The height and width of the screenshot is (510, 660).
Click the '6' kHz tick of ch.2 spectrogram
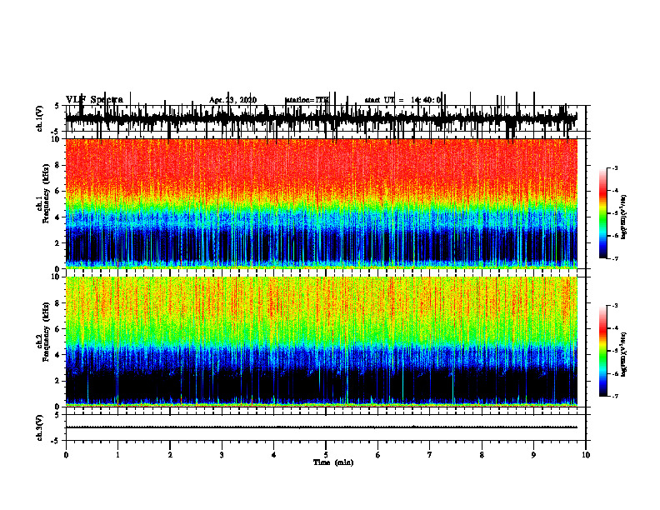point(58,328)
